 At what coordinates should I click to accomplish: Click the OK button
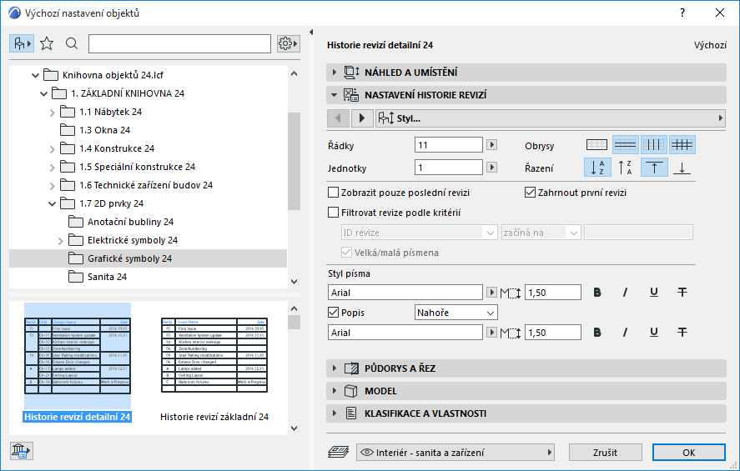pos(688,453)
